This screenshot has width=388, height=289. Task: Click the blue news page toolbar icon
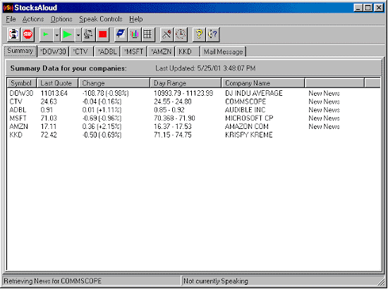pyautogui.click(x=121, y=35)
